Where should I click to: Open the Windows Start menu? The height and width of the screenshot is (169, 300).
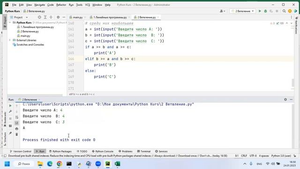(7, 164)
